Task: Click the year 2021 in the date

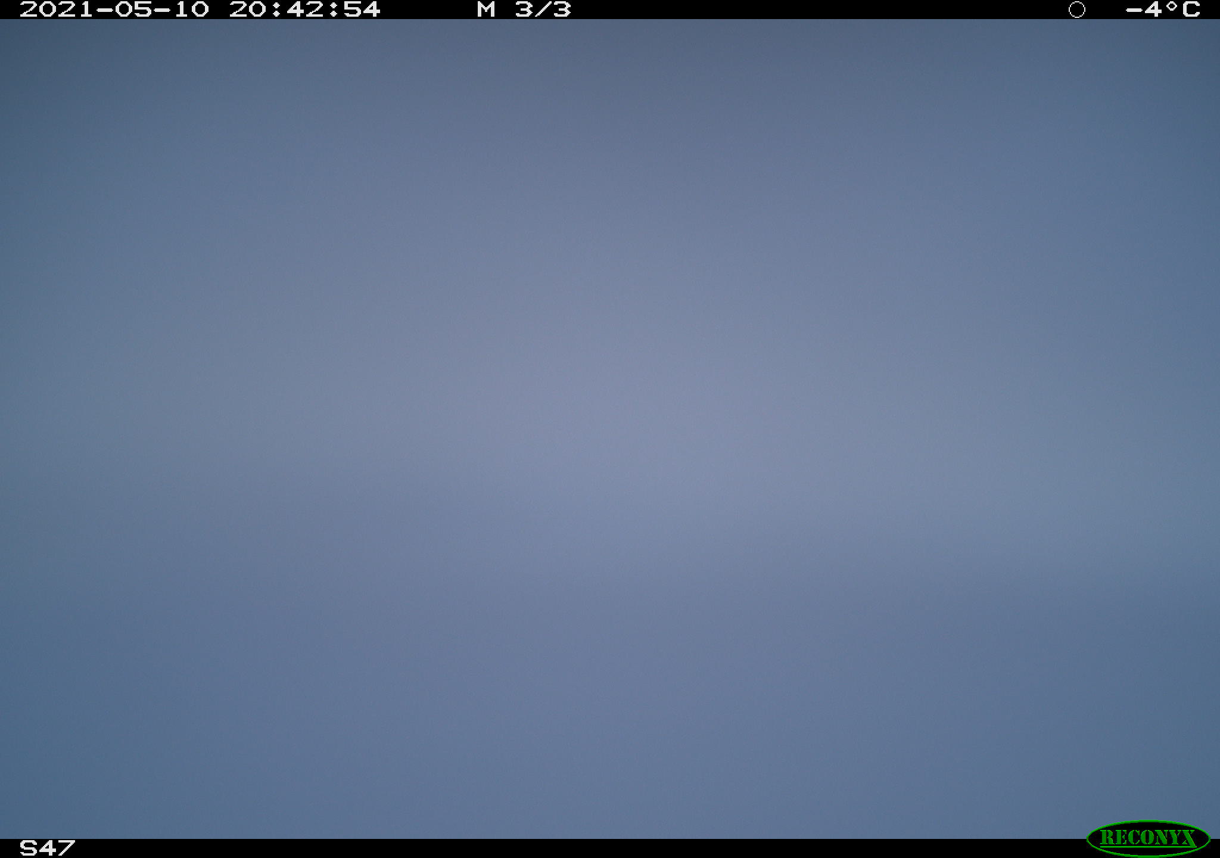Action: coord(57,10)
